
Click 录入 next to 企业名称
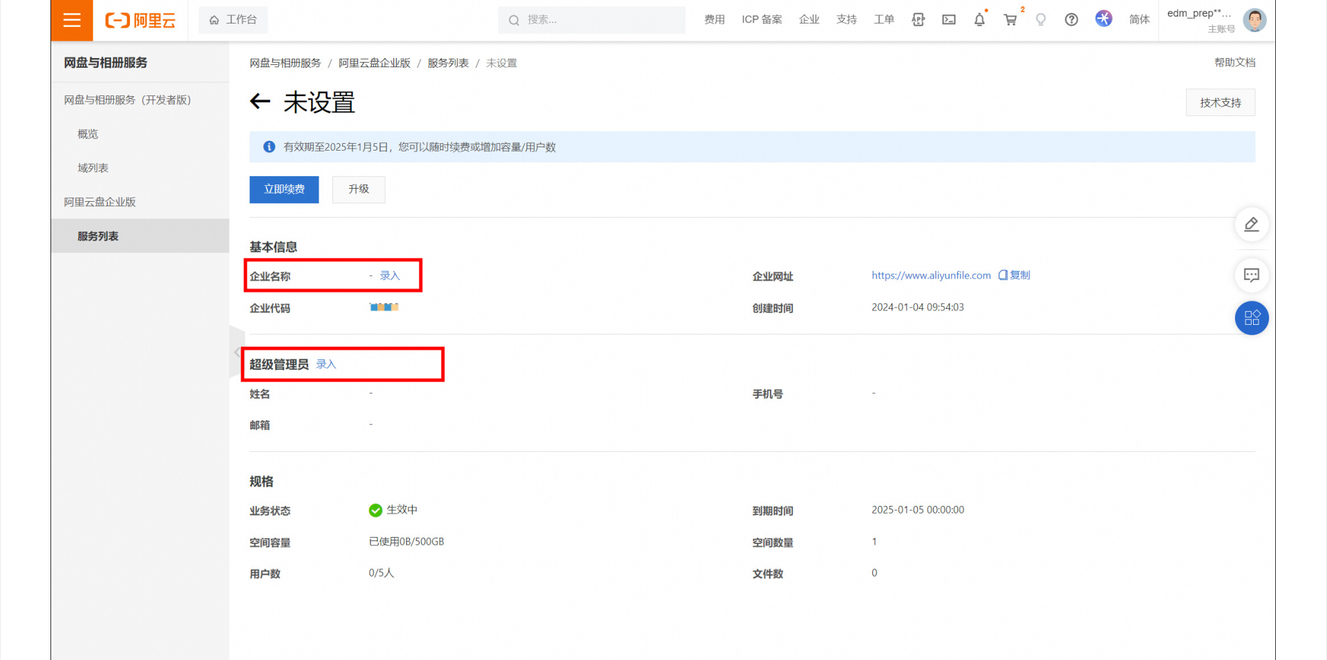[x=390, y=275]
